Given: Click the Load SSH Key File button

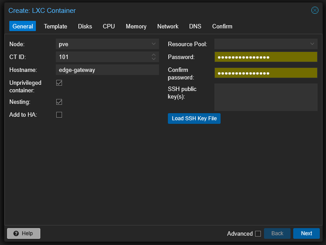Looking at the screenshot, I should 194,119.
